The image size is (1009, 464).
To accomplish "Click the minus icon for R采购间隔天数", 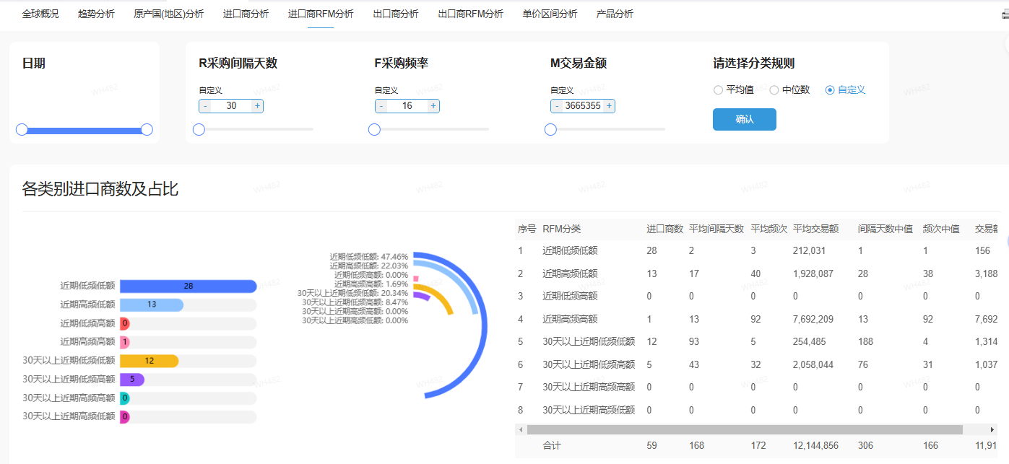I will pyautogui.click(x=205, y=106).
